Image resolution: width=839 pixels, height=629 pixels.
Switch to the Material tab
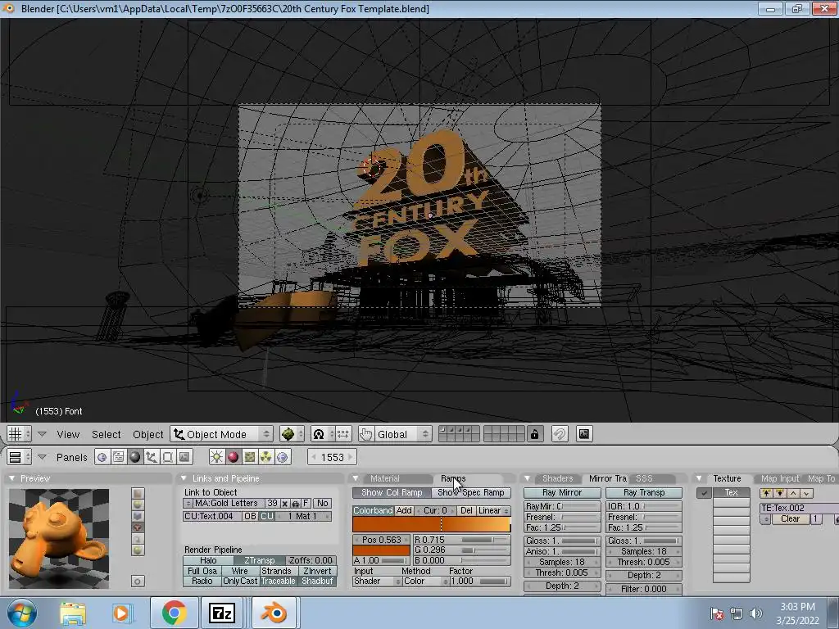[385, 478]
